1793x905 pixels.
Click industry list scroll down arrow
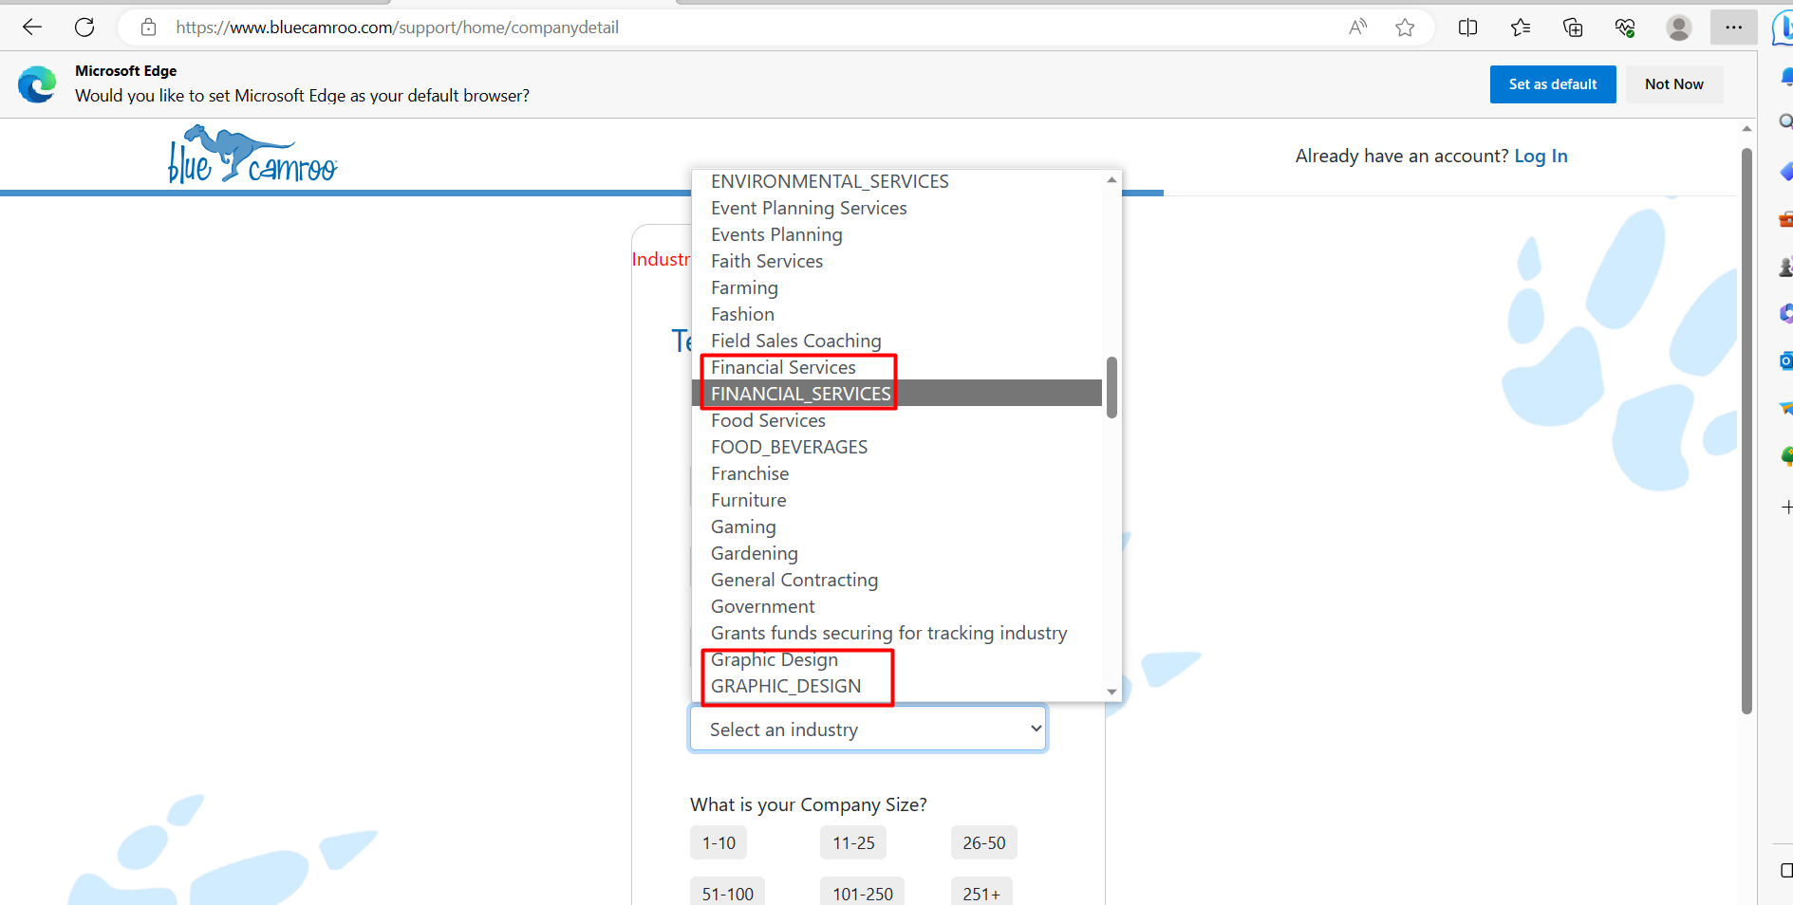pyautogui.click(x=1111, y=693)
